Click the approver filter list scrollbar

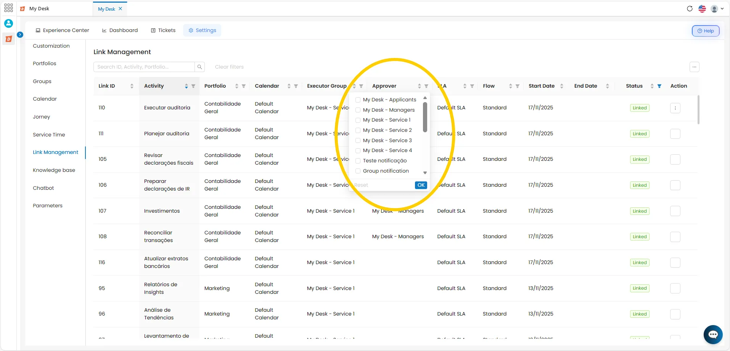[x=425, y=117]
